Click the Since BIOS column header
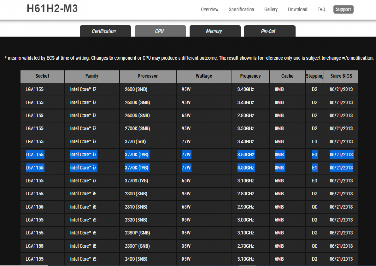 [x=341, y=76]
